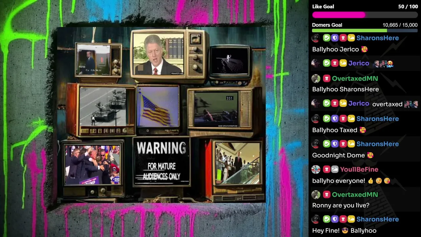Image resolution: width=421 pixels, height=237 pixels.
Task: Click the '50 / 100' like count
Action: click(x=408, y=7)
